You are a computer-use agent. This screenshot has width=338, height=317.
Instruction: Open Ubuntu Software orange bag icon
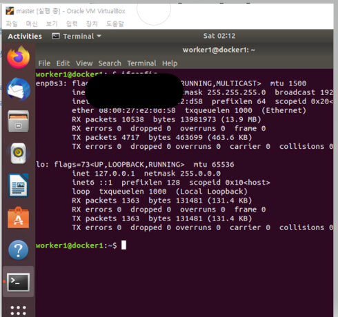19,218
